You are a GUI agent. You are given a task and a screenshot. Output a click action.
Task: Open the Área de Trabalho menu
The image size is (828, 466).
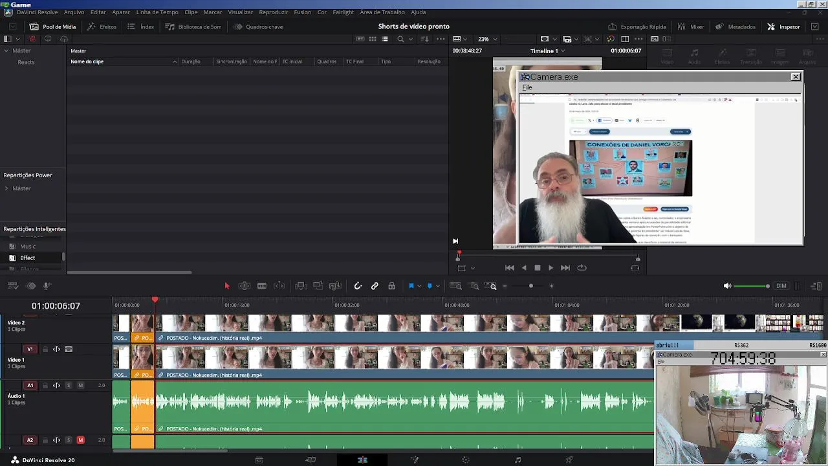[x=383, y=12]
